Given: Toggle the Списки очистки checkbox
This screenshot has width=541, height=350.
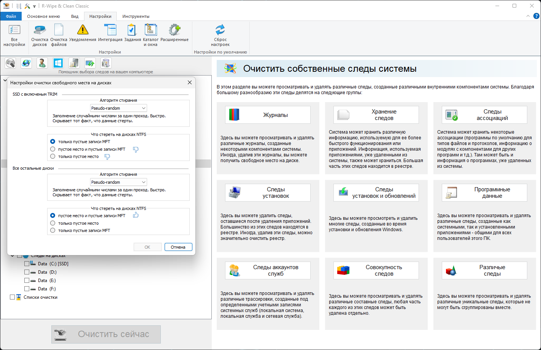Looking at the screenshot, I should 13,297.
